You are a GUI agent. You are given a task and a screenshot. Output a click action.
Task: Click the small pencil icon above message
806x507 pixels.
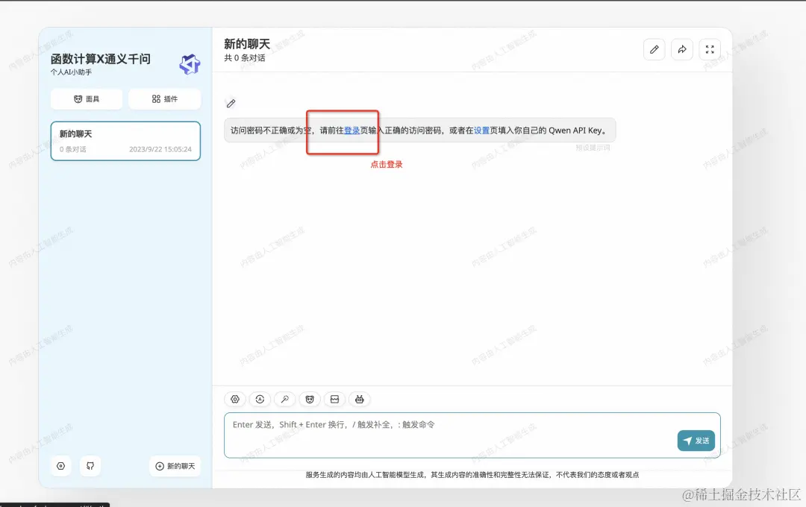[x=231, y=104]
